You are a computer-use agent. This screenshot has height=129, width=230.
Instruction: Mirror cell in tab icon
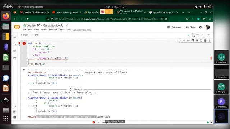coord(201,40)
